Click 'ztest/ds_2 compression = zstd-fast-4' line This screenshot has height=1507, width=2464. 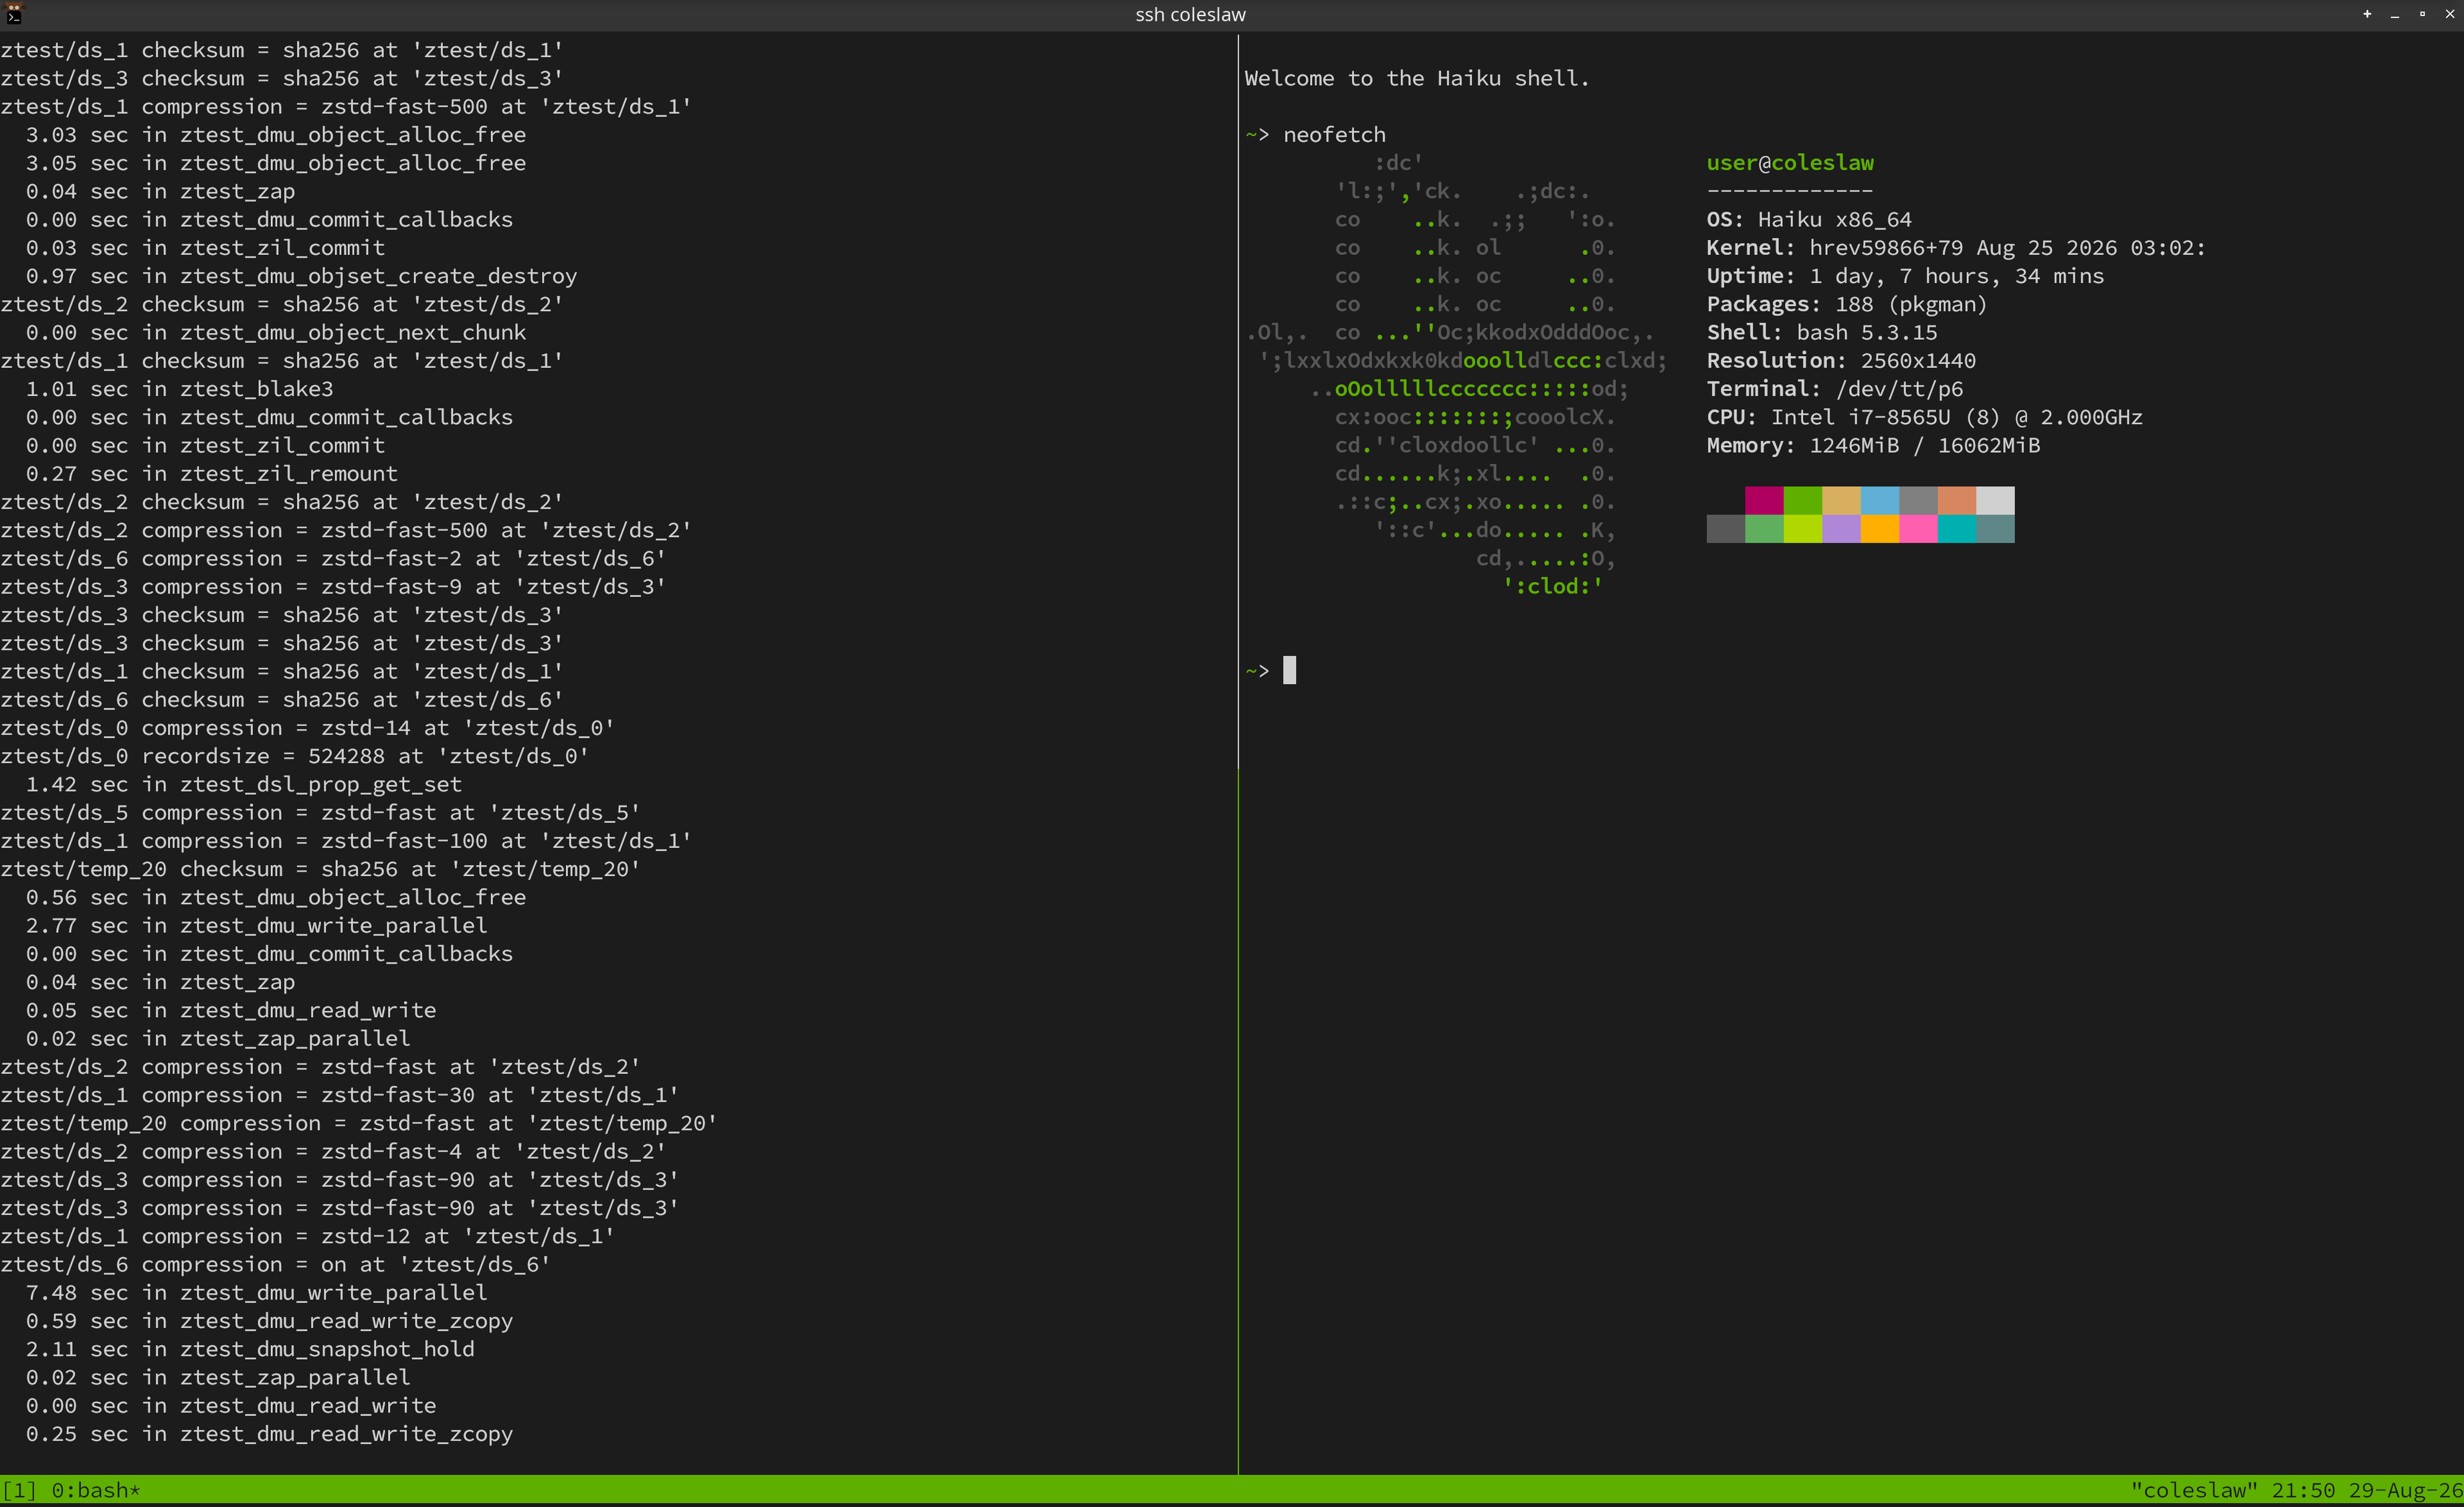[333, 1151]
